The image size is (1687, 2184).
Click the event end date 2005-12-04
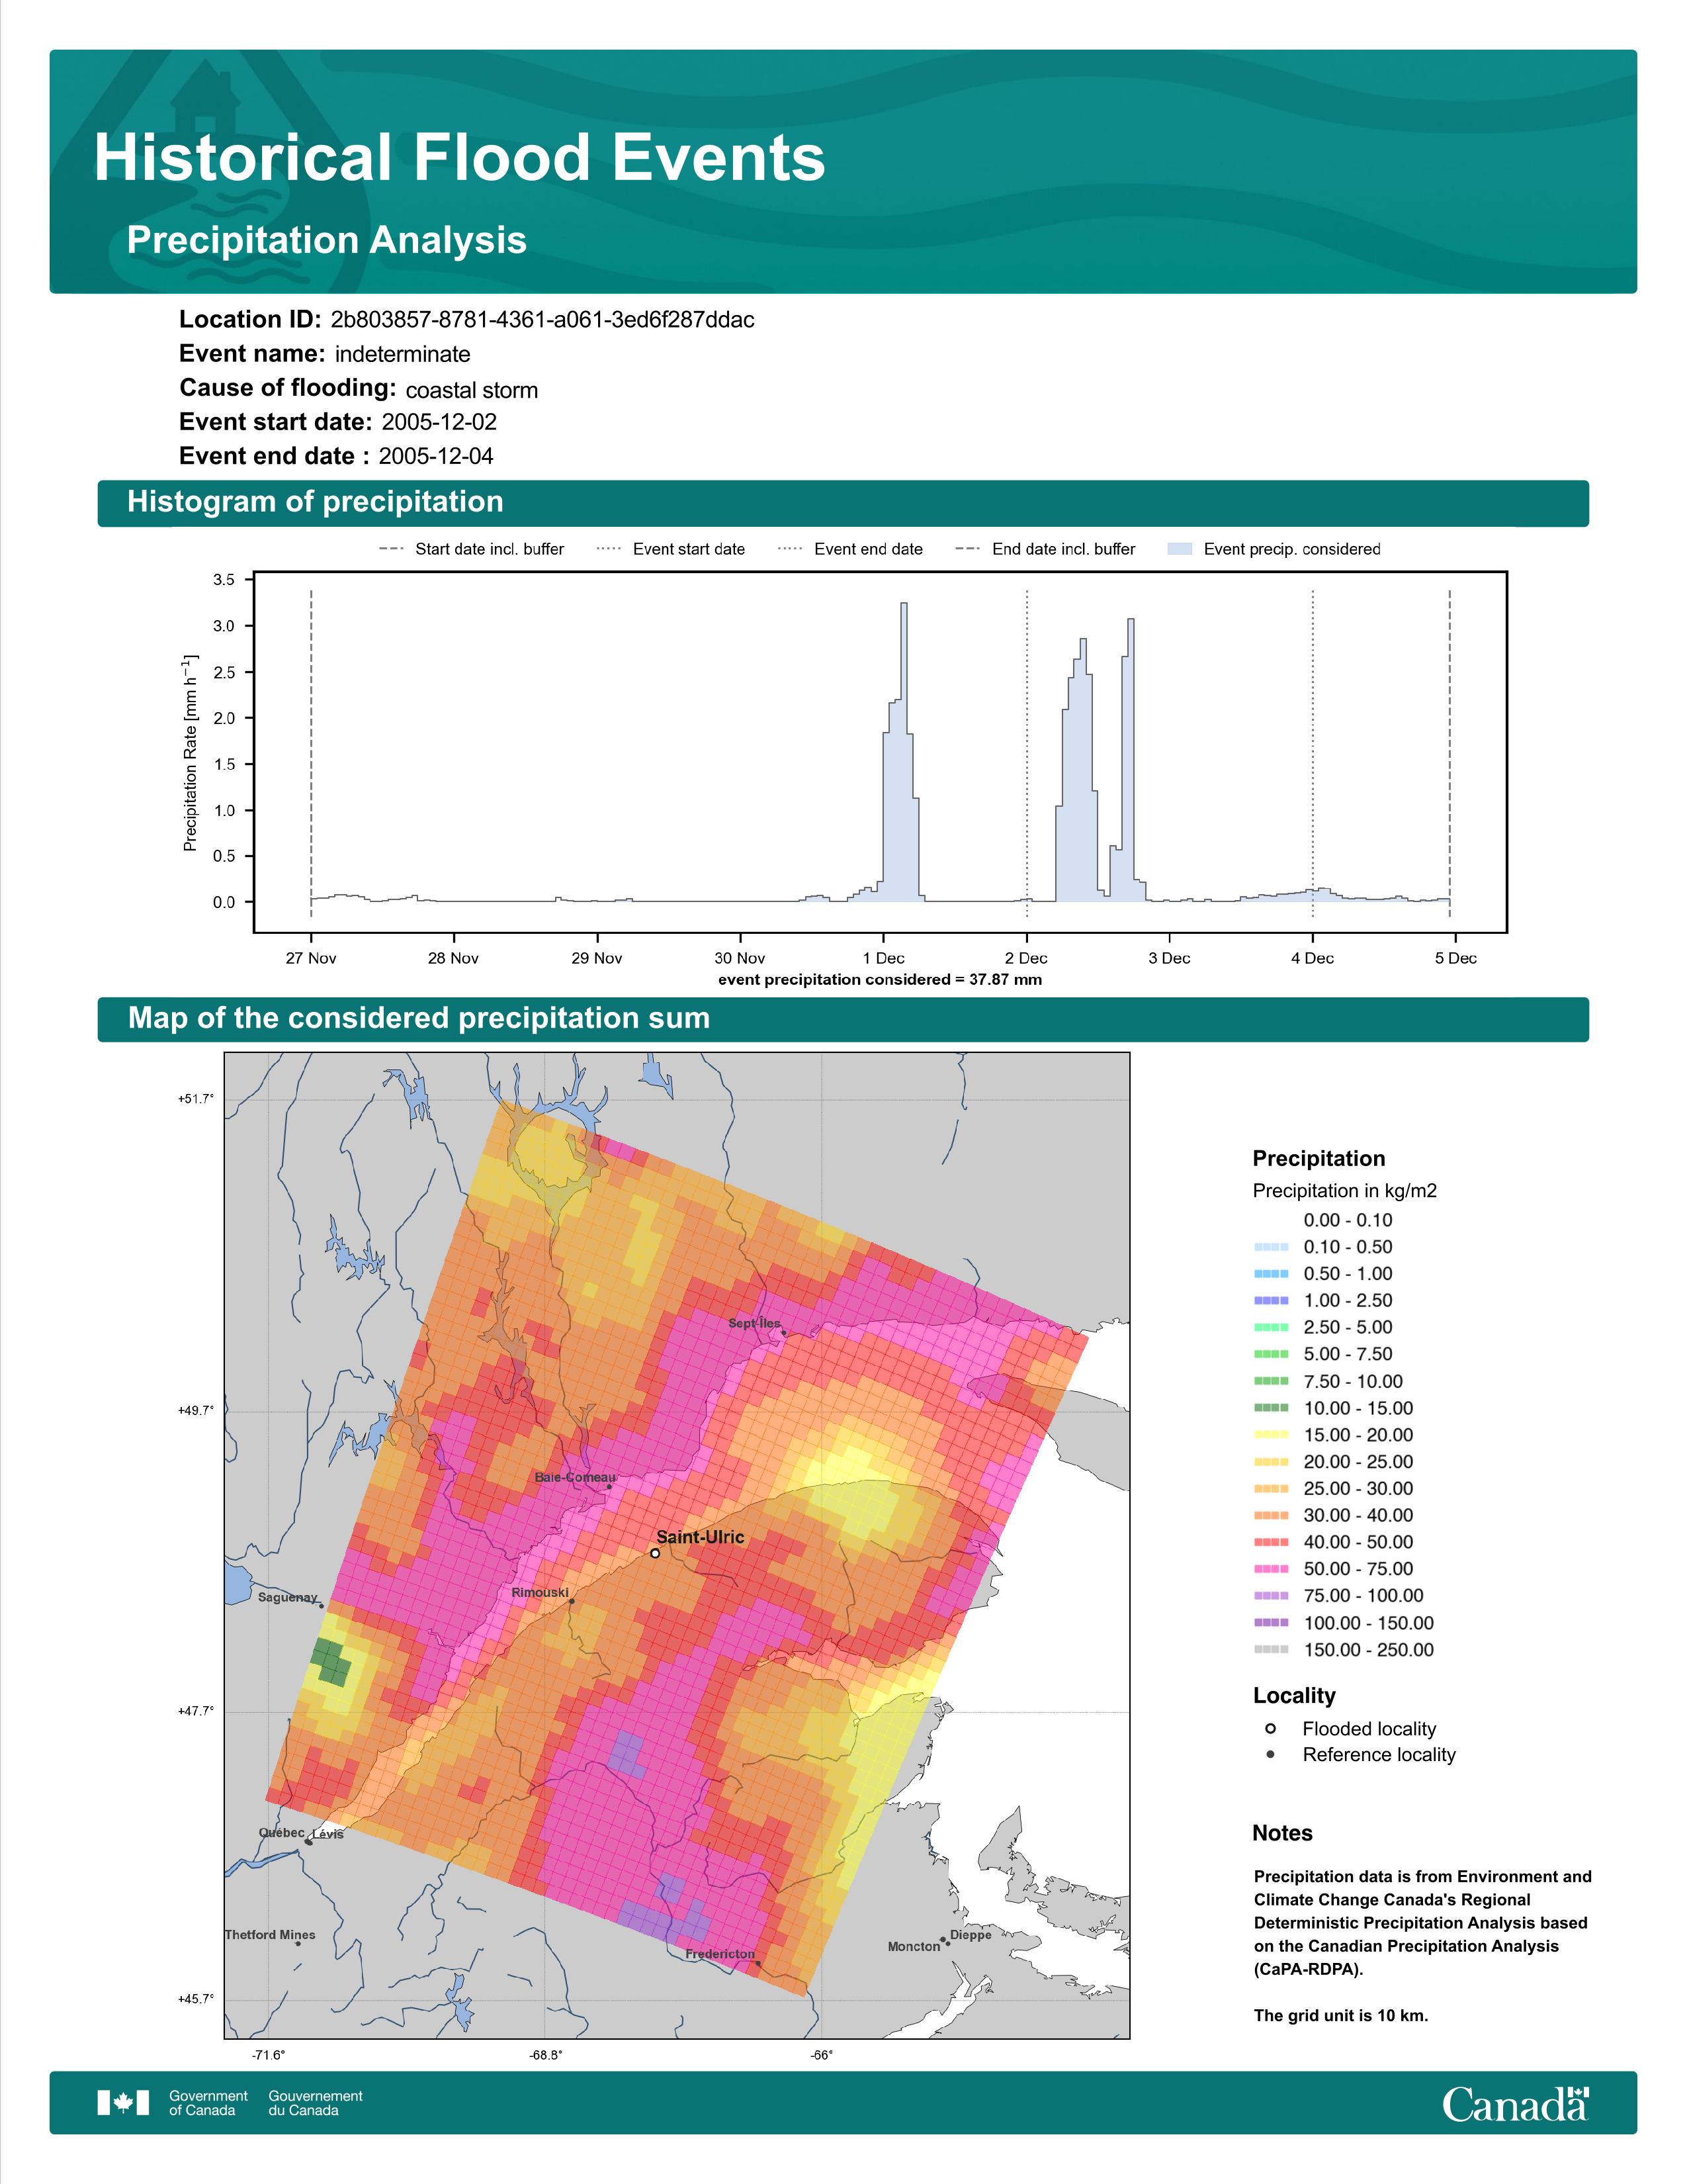coord(436,456)
